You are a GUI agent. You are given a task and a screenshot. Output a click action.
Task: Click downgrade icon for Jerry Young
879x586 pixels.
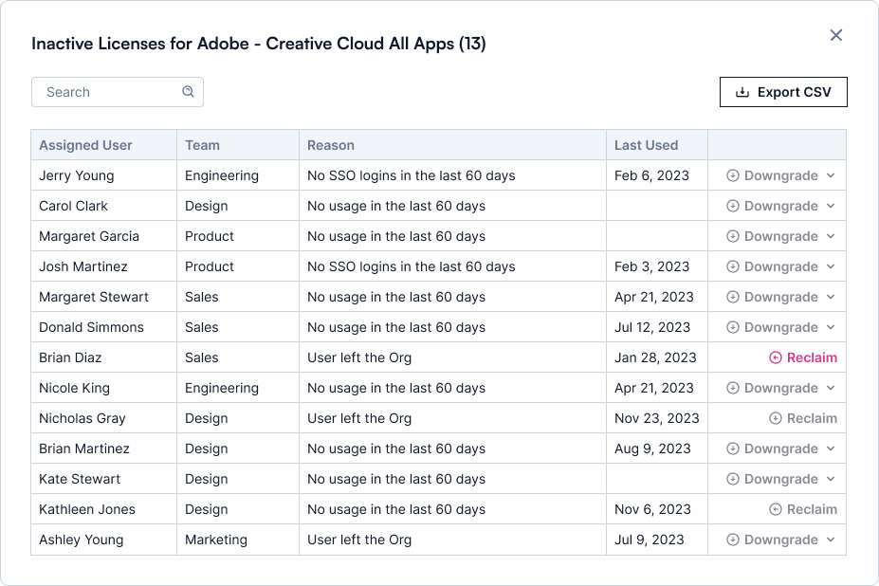pyautogui.click(x=733, y=175)
